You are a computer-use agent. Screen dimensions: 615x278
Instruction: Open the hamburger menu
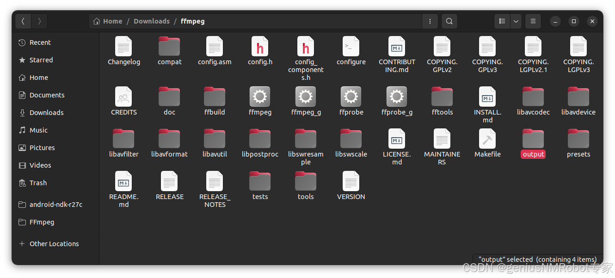(533, 21)
